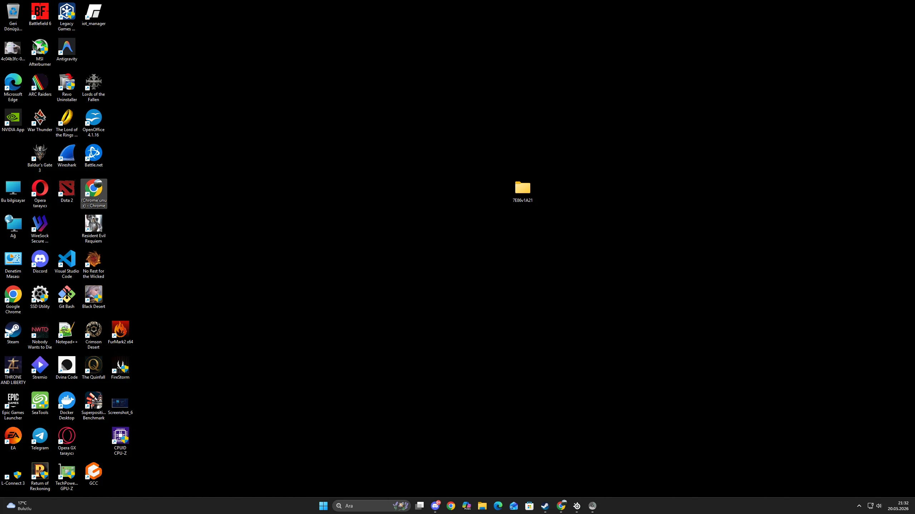Open File Explorer from the taskbar
The width and height of the screenshot is (915, 514).
point(482,506)
